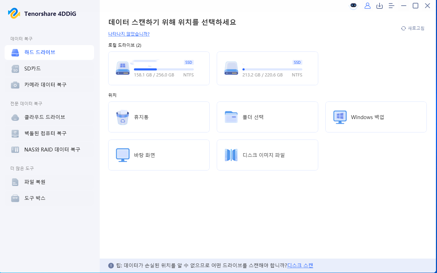Image resolution: width=437 pixels, height=273 pixels.
Task: Open the hamburger menu icon in the title bar
Action: pos(392,6)
